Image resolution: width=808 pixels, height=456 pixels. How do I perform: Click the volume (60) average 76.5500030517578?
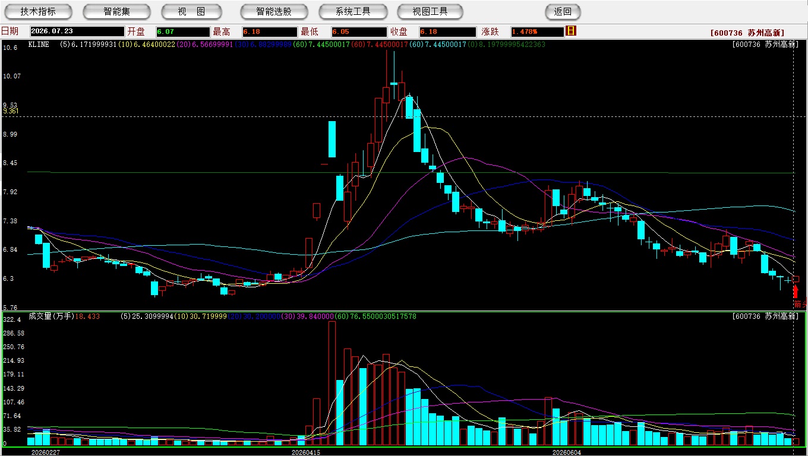coord(375,316)
